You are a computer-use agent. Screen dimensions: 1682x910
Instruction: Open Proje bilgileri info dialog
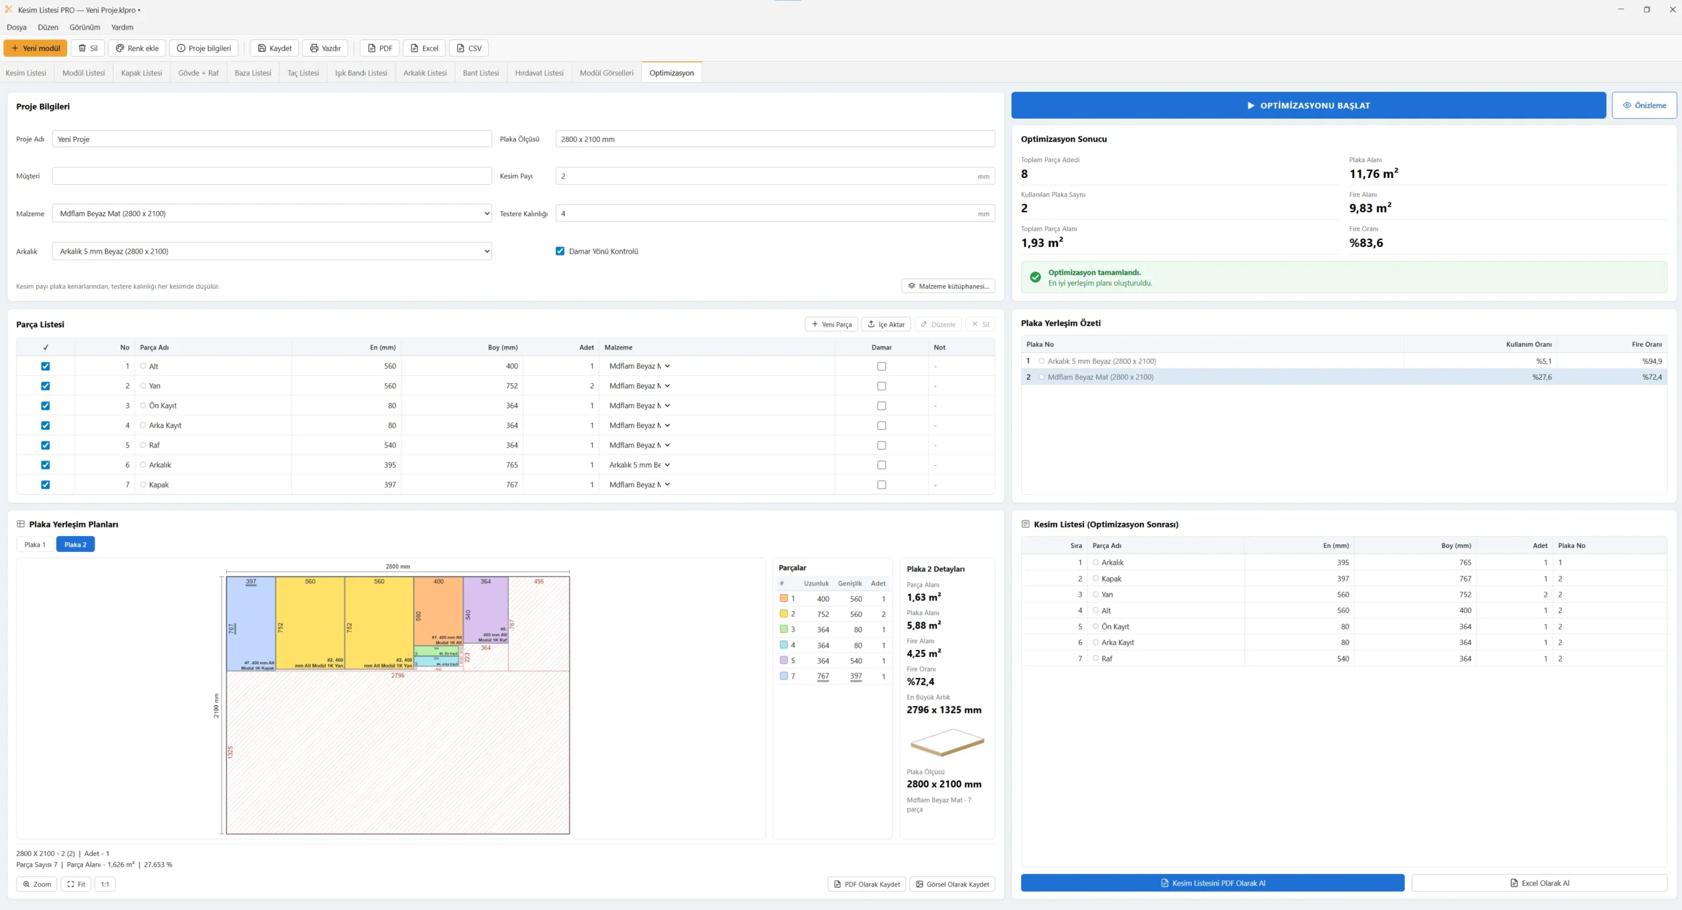click(x=204, y=48)
